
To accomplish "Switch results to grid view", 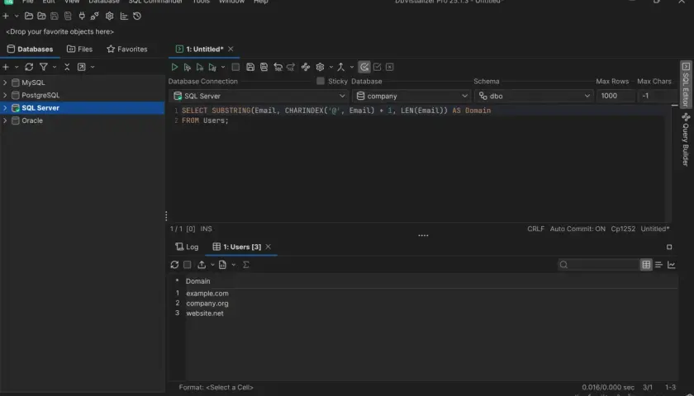I will tap(646, 265).
